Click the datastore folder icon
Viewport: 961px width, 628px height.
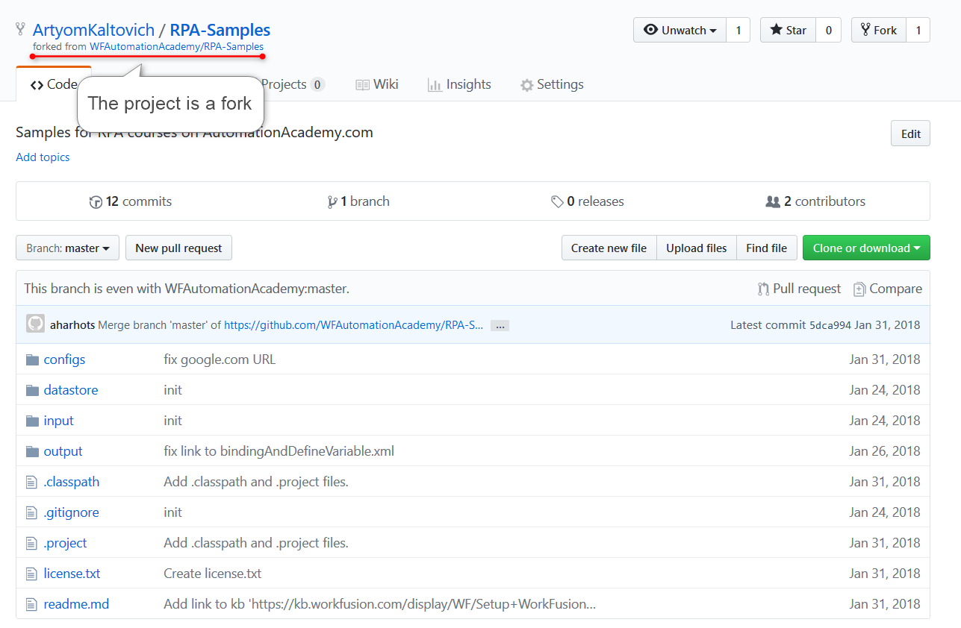click(32, 390)
